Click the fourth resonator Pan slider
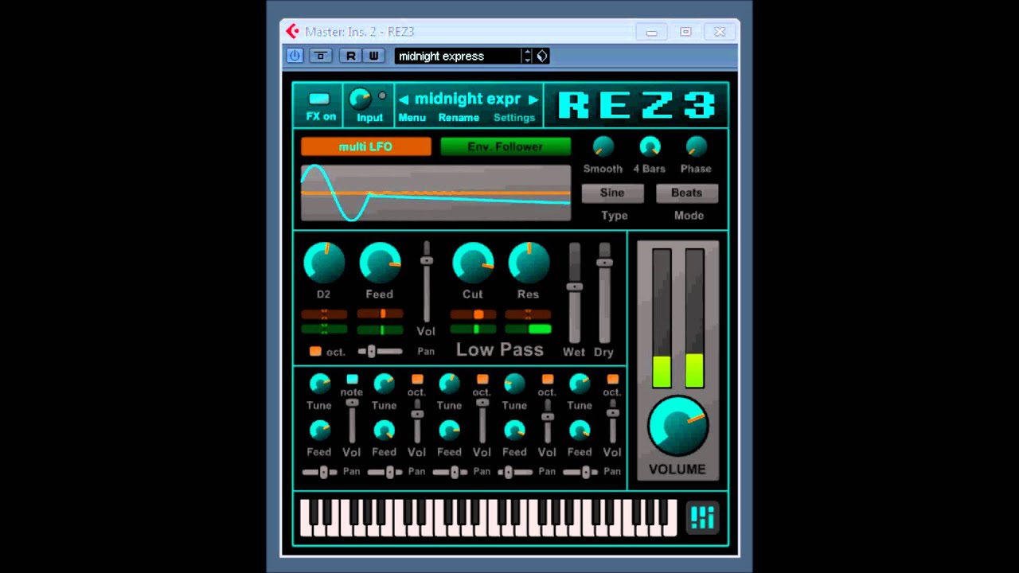The width and height of the screenshot is (1019, 573). point(514,472)
